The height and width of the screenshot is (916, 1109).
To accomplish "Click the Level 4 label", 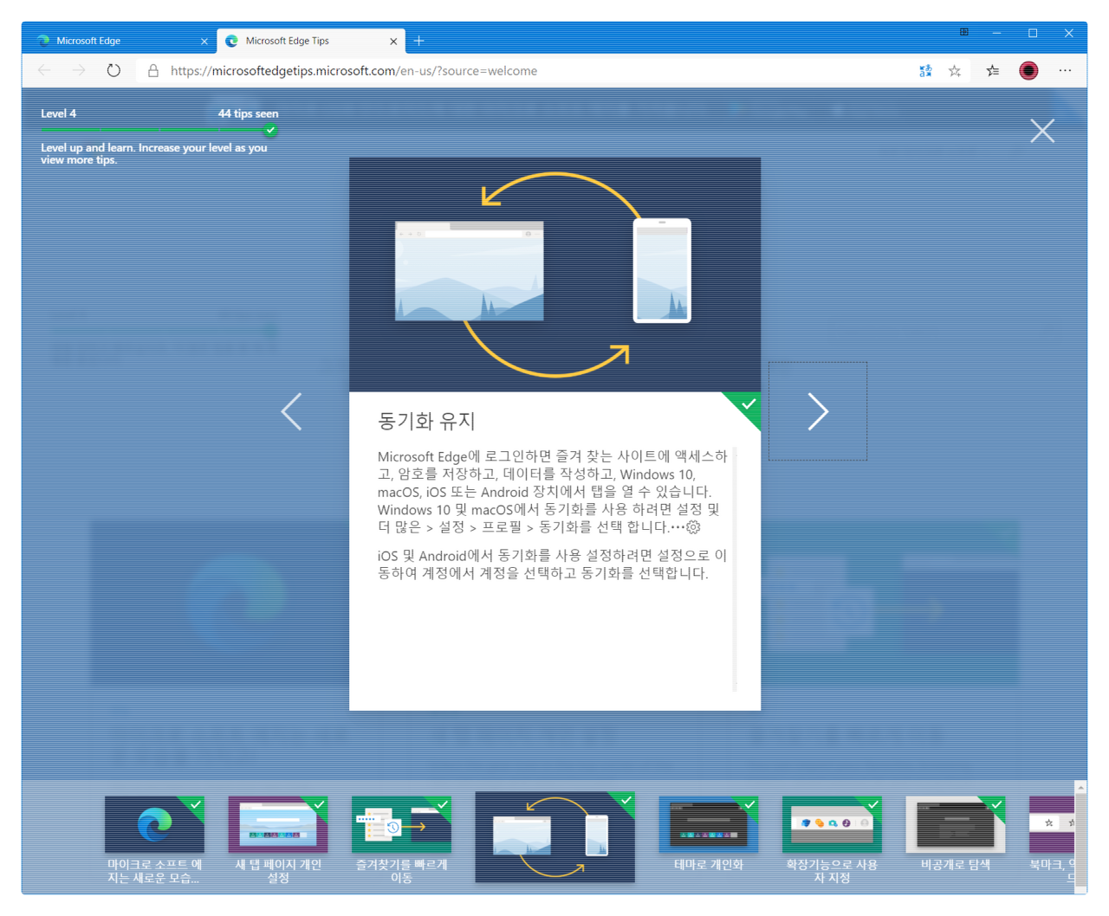I will [x=58, y=113].
